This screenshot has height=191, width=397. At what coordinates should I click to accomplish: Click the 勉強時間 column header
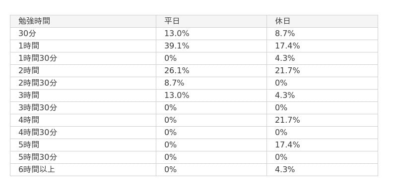pyautogui.click(x=34, y=21)
